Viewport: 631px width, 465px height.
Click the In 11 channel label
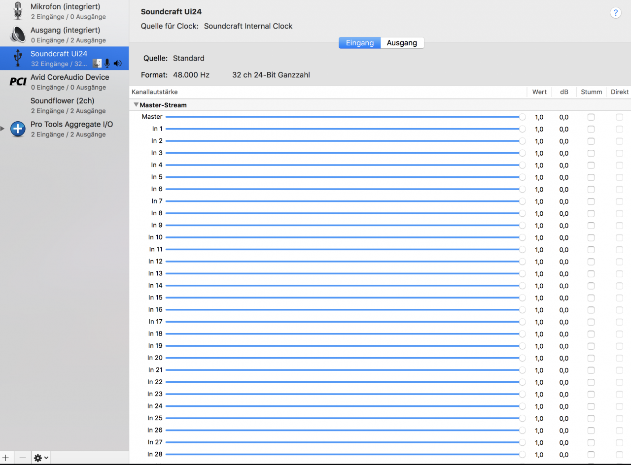(156, 249)
